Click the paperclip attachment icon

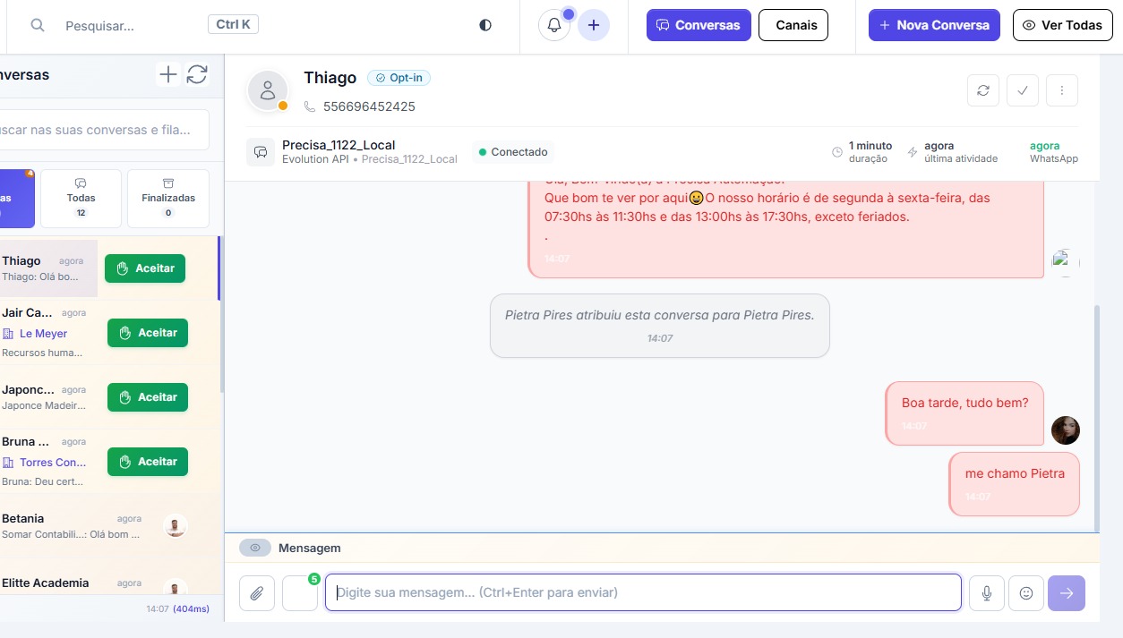257,593
